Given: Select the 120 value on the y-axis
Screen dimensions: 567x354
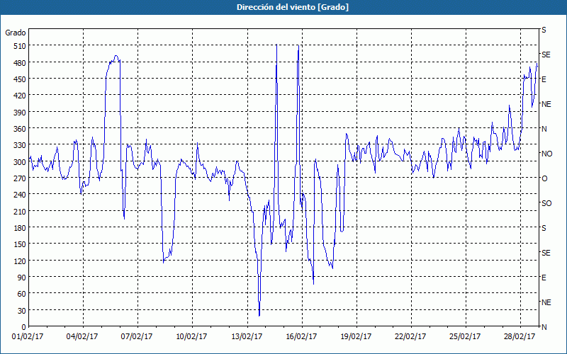Looking at the screenshot, I should pyautogui.click(x=19, y=261).
